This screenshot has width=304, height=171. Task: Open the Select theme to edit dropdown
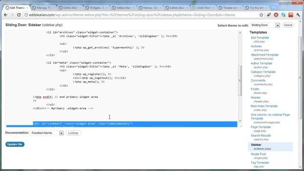click(265, 25)
